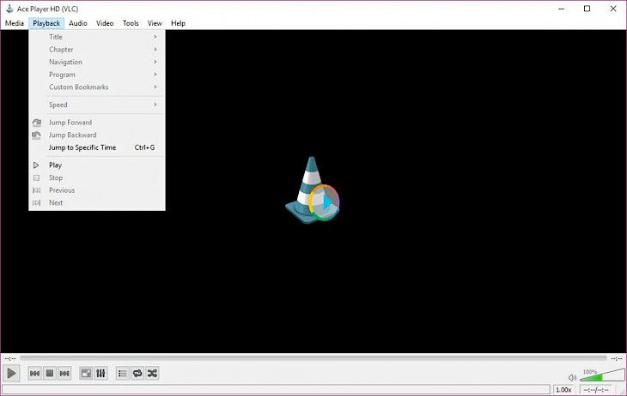Expand the Chapter submenu

pyautogui.click(x=97, y=50)
